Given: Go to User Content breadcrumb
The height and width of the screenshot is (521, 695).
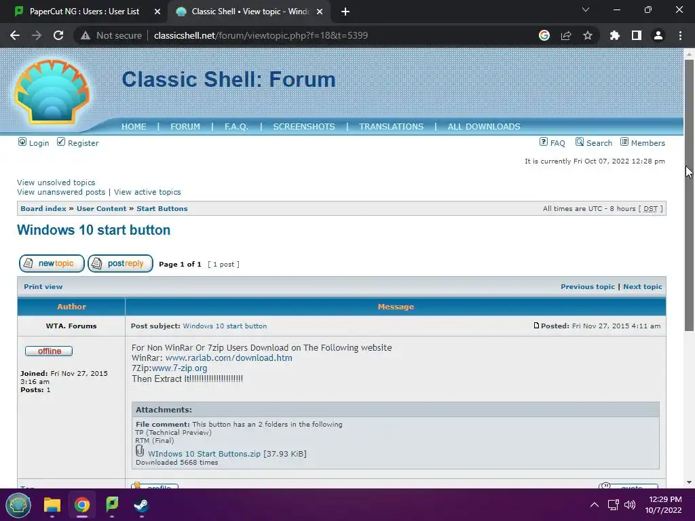Looking at the screenshot, I should tap(102, 209).
